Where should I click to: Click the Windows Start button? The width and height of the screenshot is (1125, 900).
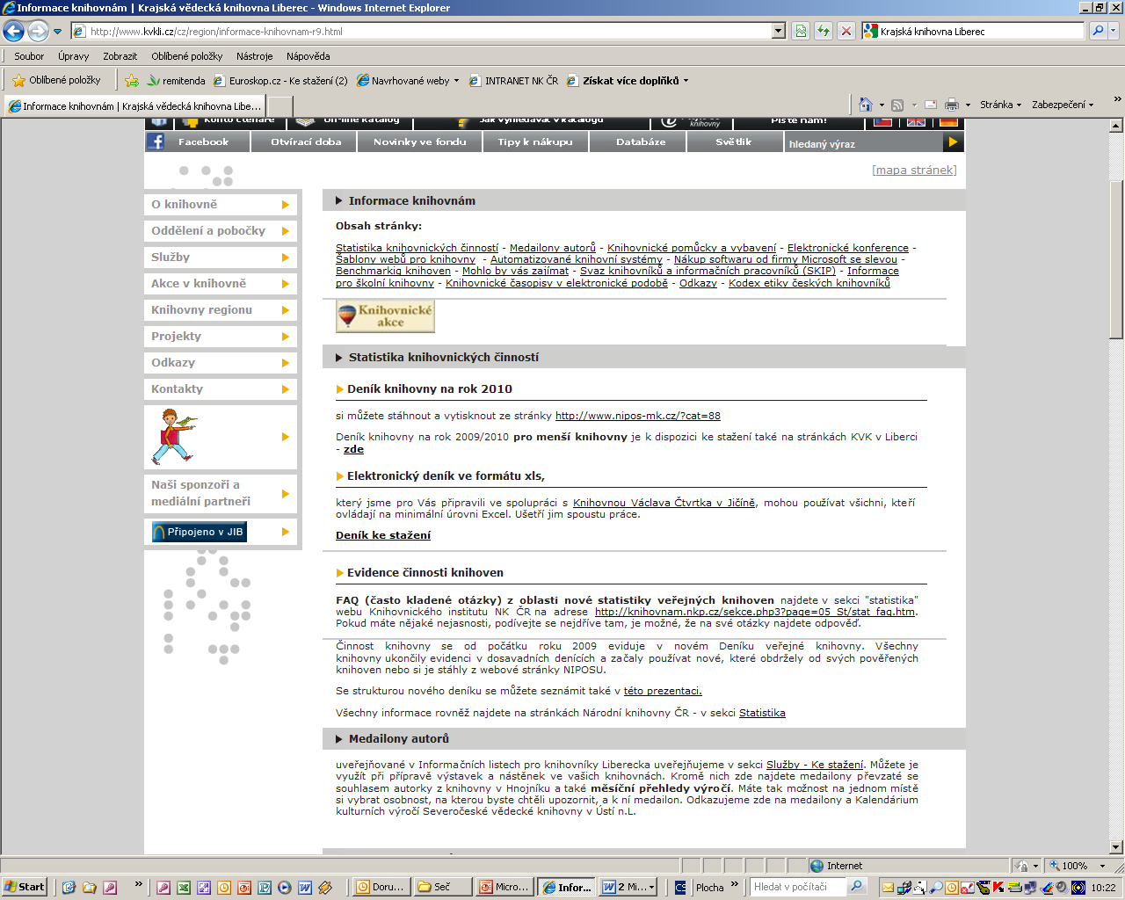(24, 887)
